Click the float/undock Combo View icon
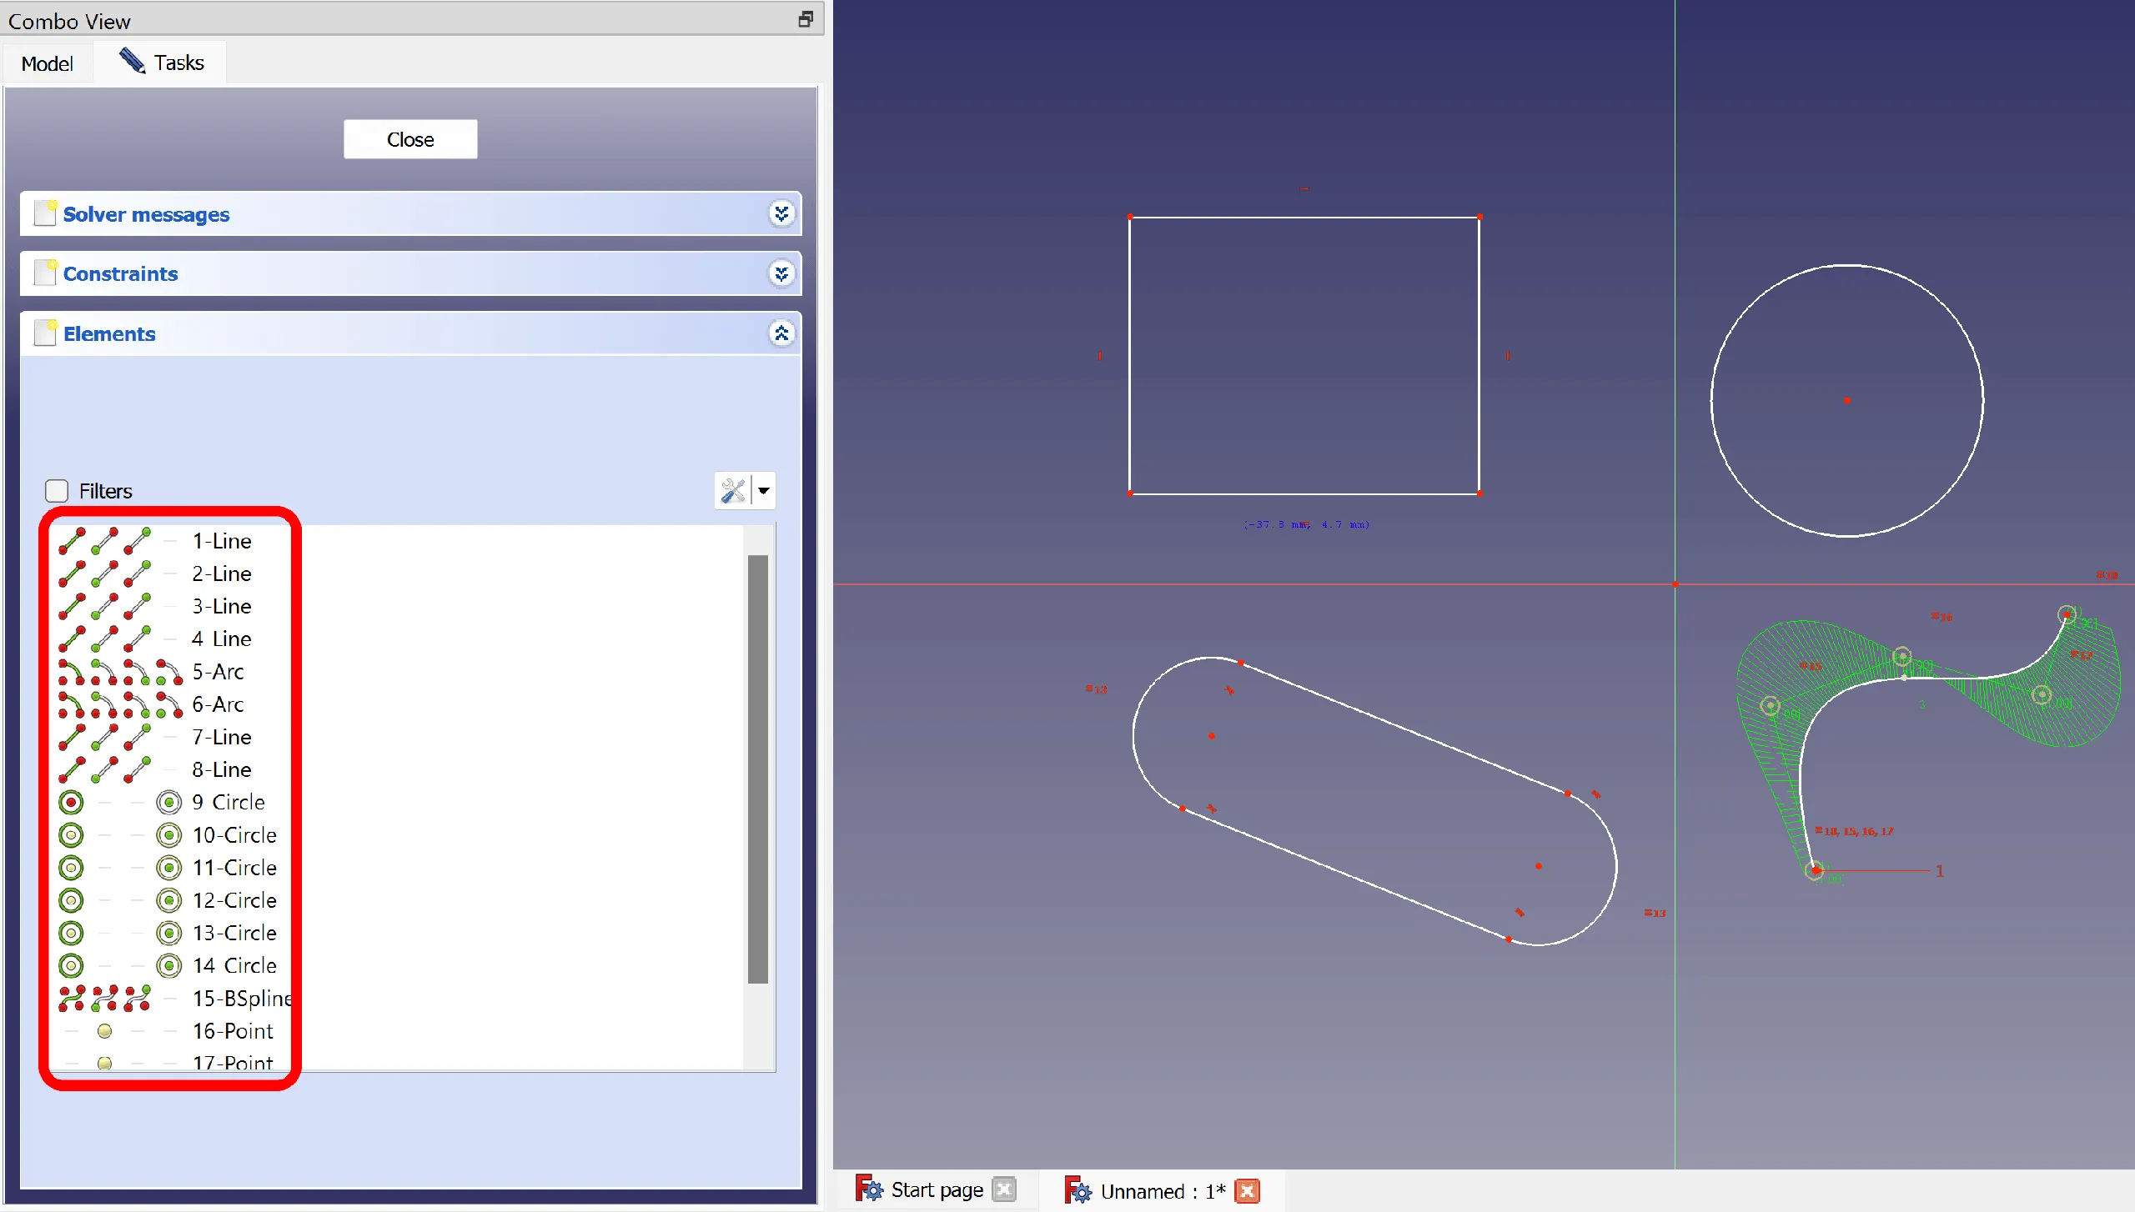This screenshot has width=2135, height=1212. [805, 19]
